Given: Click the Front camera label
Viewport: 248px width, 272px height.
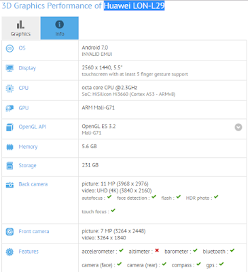Looking at the screenshot, I should pyautogui.click(x=34, y=231).
